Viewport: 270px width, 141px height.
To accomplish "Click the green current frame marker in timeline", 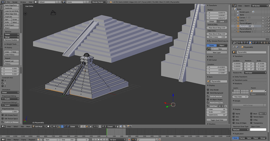I will point(107,132).
